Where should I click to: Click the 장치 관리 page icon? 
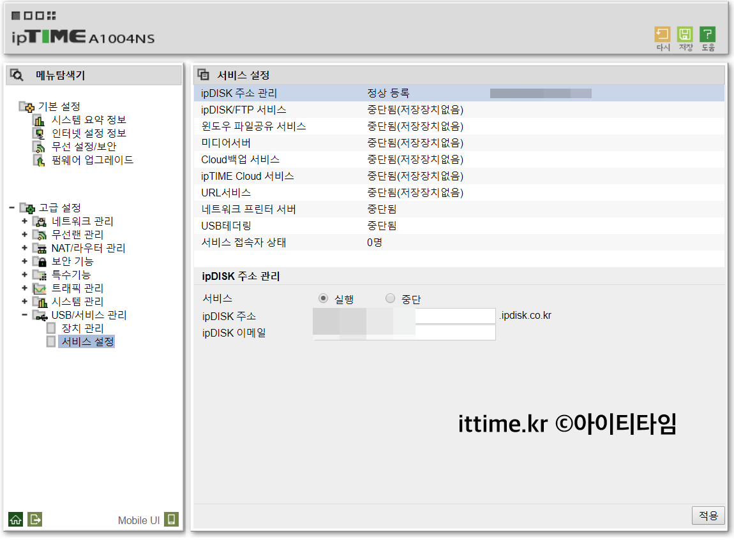click(51, 329)
